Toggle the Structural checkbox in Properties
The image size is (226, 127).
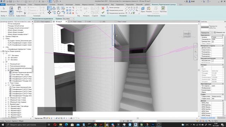point(213,61)
